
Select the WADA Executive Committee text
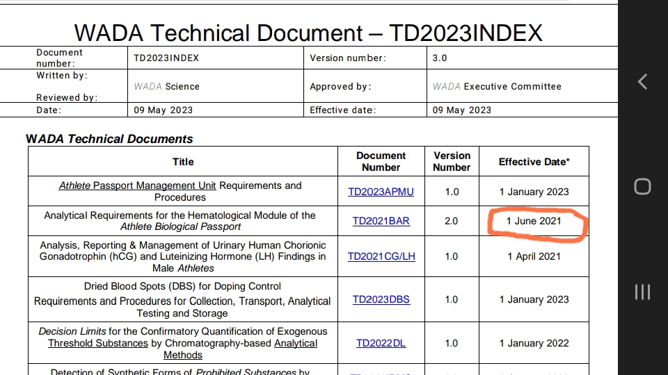(x=497, y=87)
